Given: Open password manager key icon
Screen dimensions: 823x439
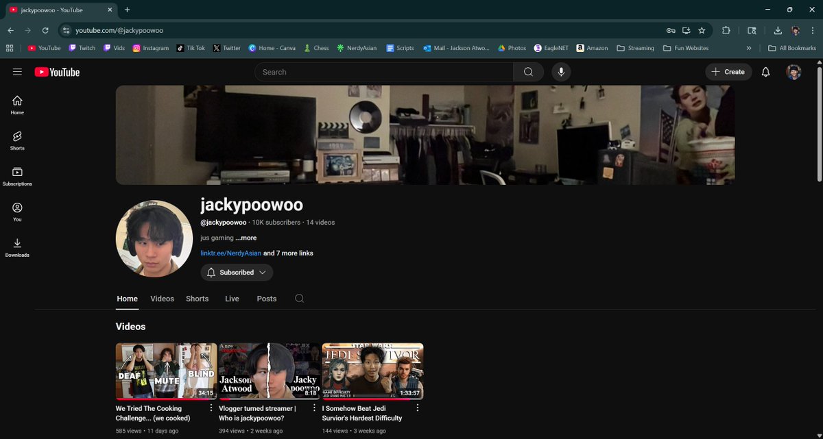Looking at the screenshot, I should (x=671, y=30).
